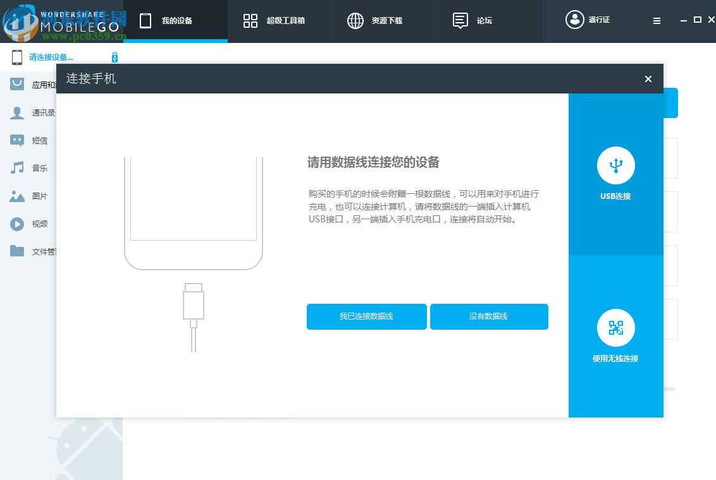
Task: Click the USB connection icon in the dialog
Action: 615,164
